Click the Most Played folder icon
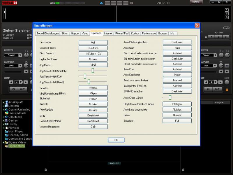The width and height of the screenshot is (233, 175). pos(6,132)
